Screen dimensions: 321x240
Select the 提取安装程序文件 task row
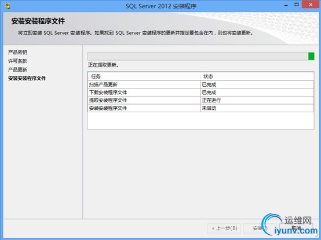click(200, 100)
